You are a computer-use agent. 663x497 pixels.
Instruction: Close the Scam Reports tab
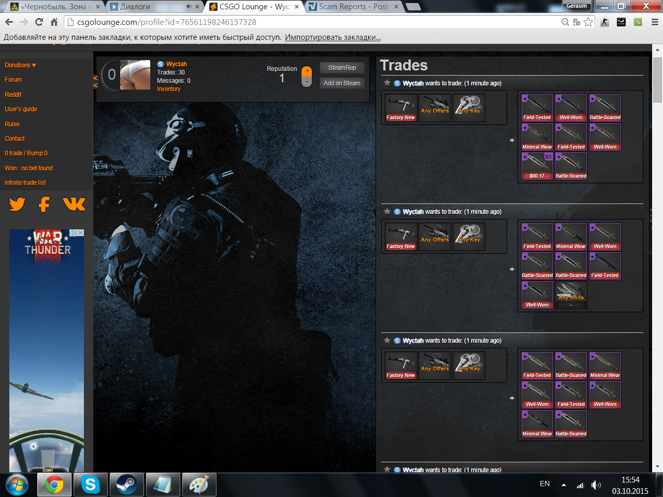(x=396, y=7)
